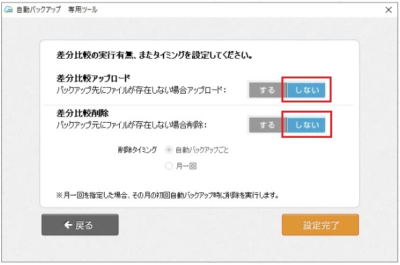Finish setup with 設定完了 button
400x265 pixels.
point(320,225)
